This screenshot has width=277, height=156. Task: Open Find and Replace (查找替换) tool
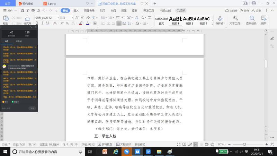pyautogui.click(x=252, y=18)
